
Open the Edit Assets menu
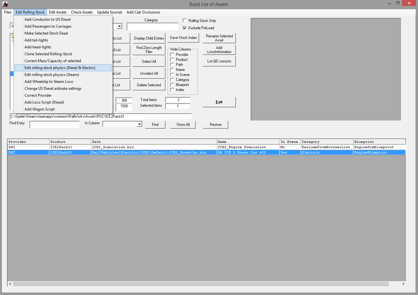tap(58, 12)
